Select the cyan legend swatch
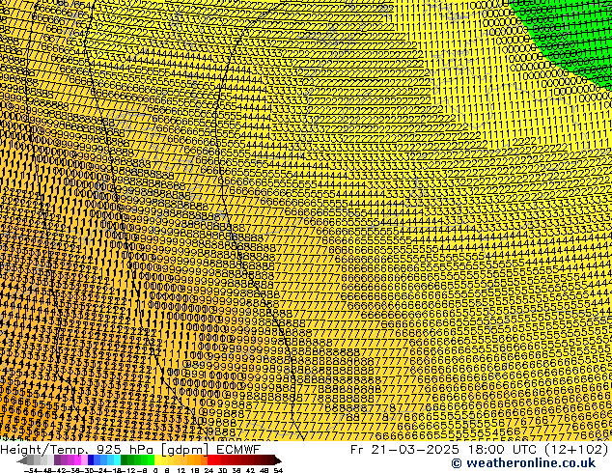 (118, 459)
